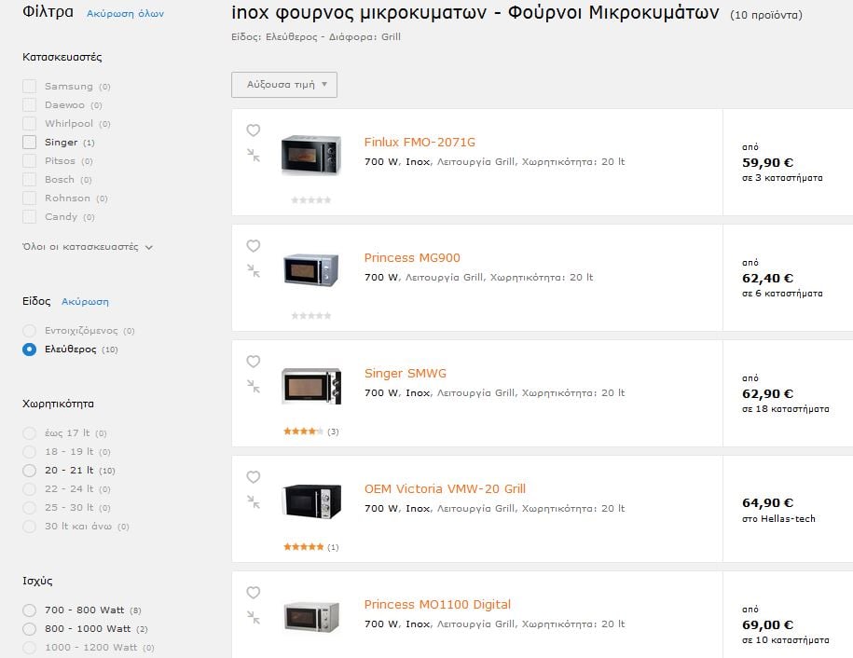The height and width of the screenshot is (658, 853).
Task: Tick the Daewoo manufacturer checkbox
Action: 30,104
